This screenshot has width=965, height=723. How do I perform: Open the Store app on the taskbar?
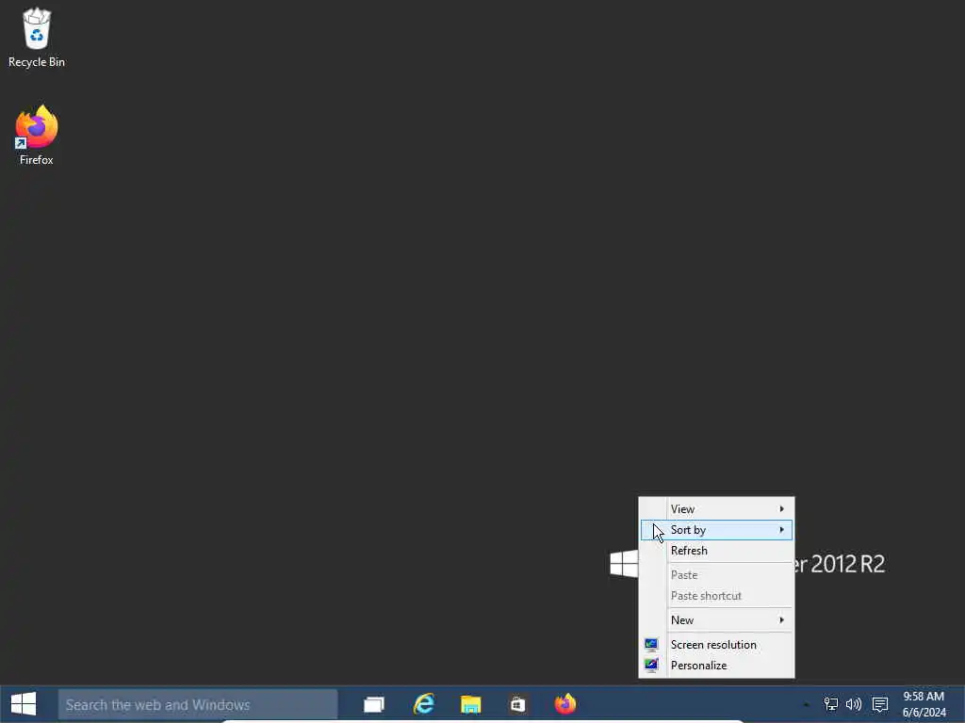tap(517, 704)
